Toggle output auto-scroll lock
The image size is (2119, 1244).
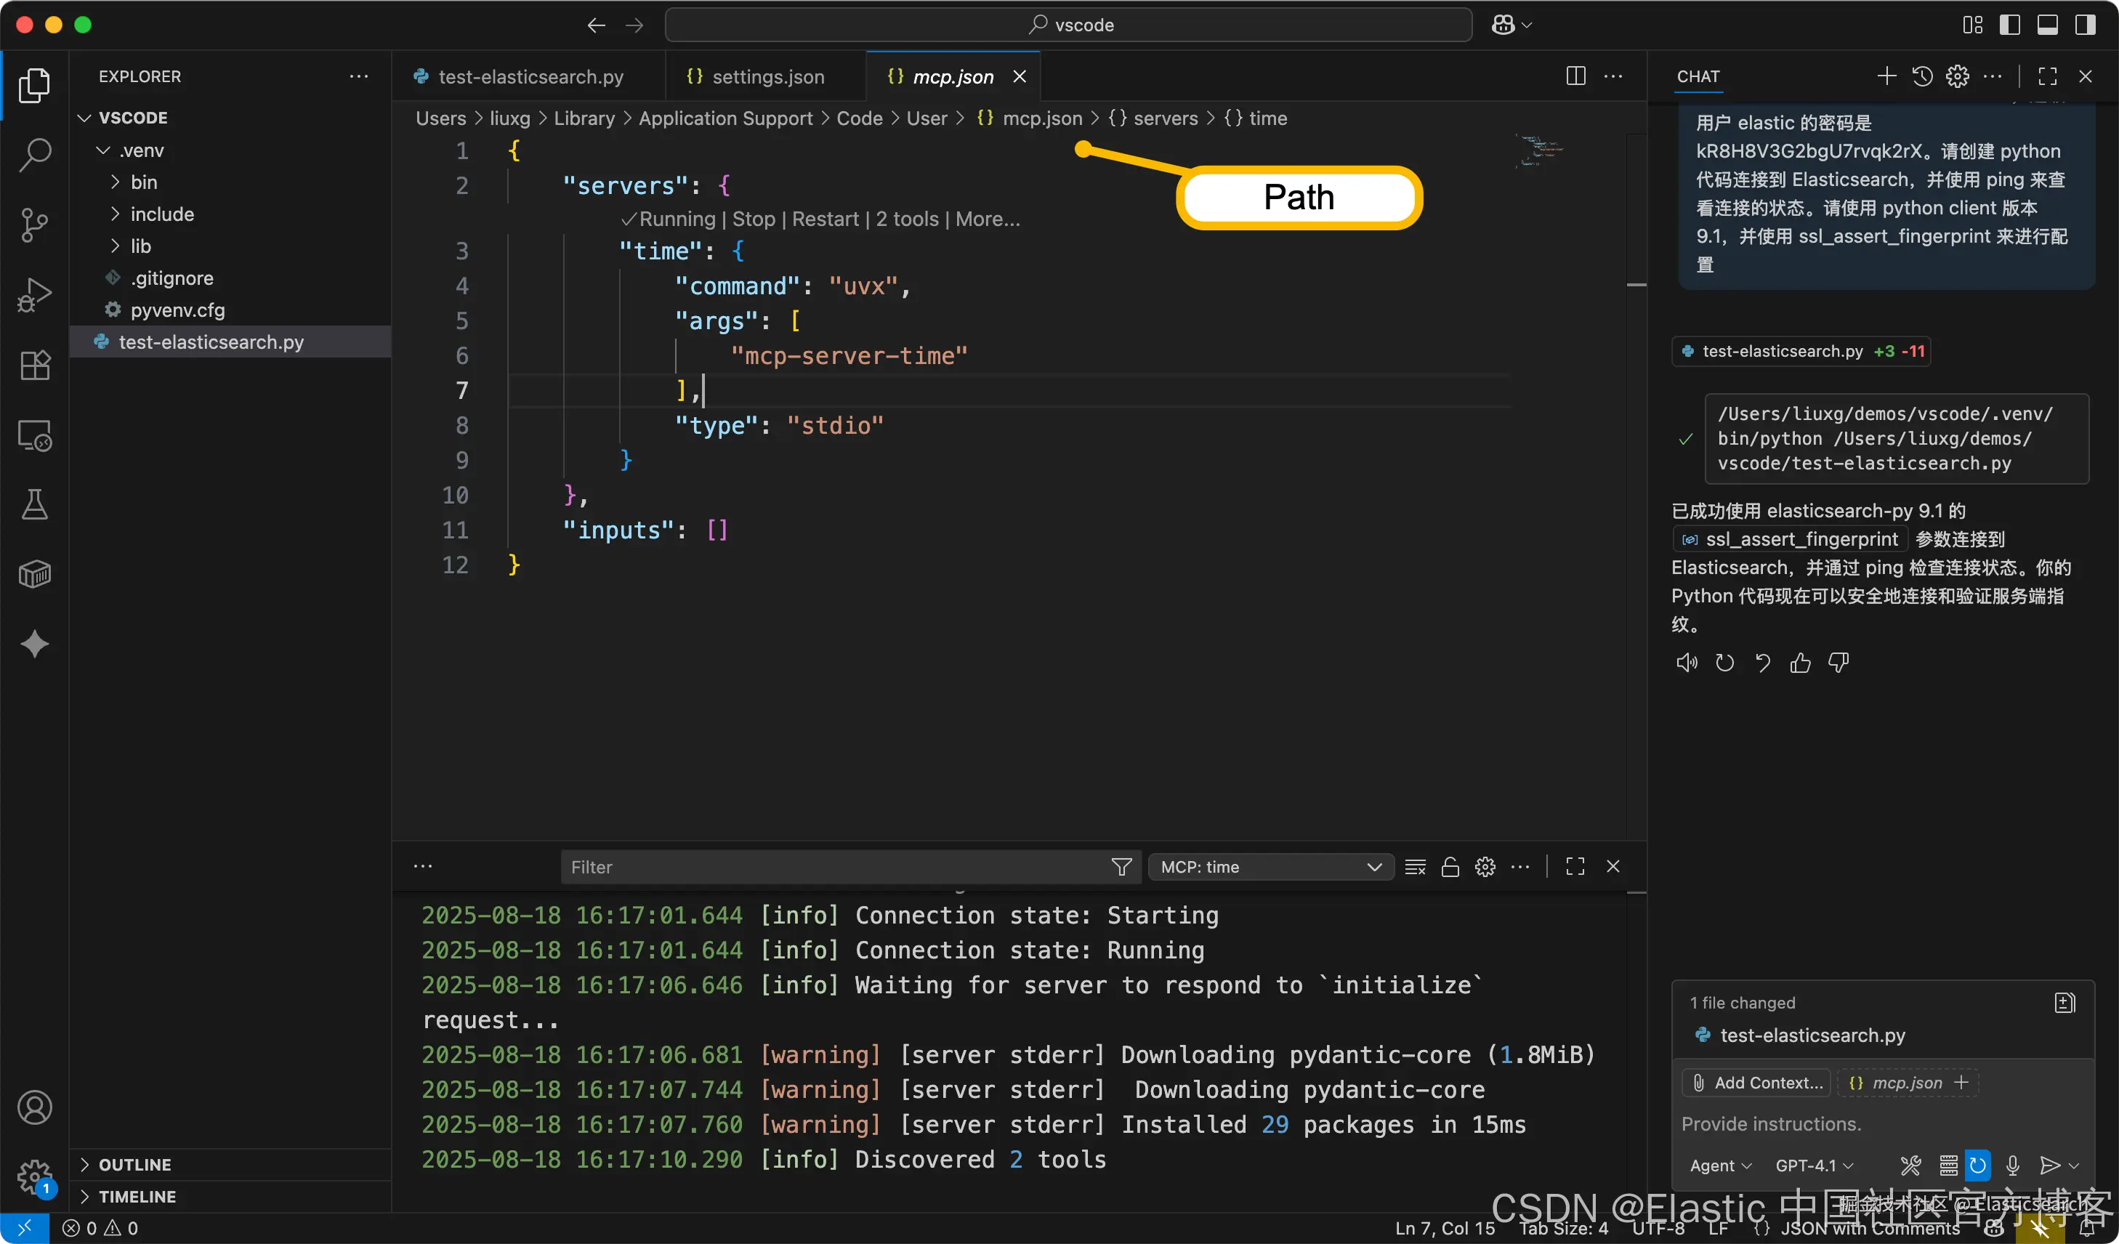pos(1450,867)
